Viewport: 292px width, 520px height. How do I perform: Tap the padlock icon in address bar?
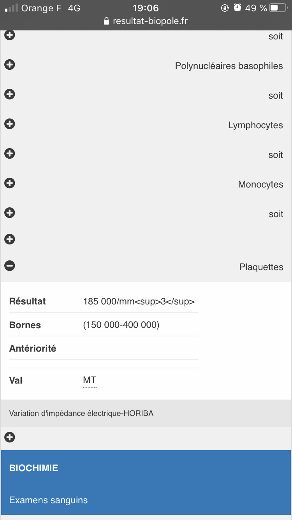coord(107,21)
